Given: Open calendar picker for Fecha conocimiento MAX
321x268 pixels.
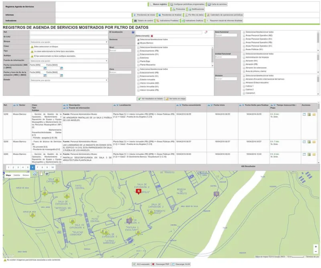Looking at the screenshot, I should pos(61,68).
